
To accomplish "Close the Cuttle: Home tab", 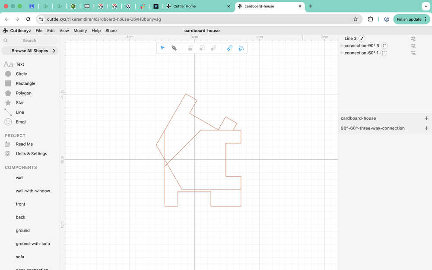I will click(229, 6).
